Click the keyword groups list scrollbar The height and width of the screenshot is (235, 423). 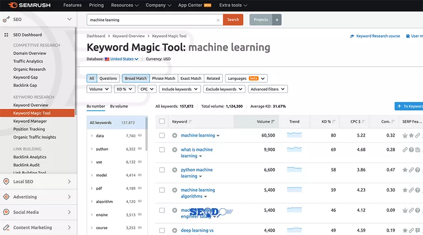click(x=147, y=133)
